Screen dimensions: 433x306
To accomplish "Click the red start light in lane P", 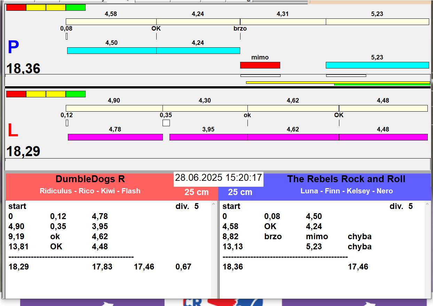I will [x=16, y=7].
